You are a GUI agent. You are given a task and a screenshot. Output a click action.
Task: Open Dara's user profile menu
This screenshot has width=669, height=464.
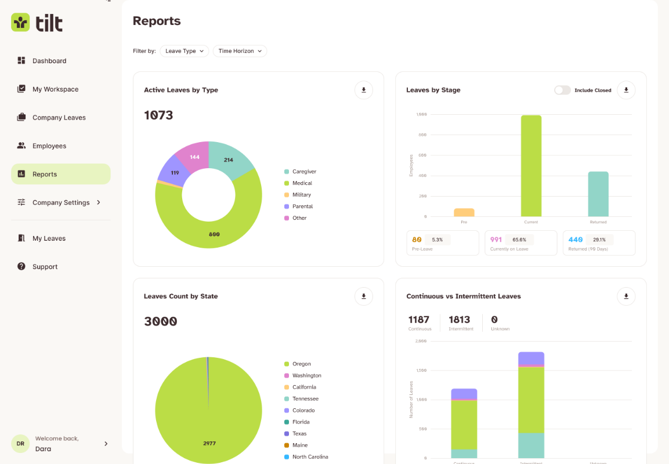tap(60, 444)
